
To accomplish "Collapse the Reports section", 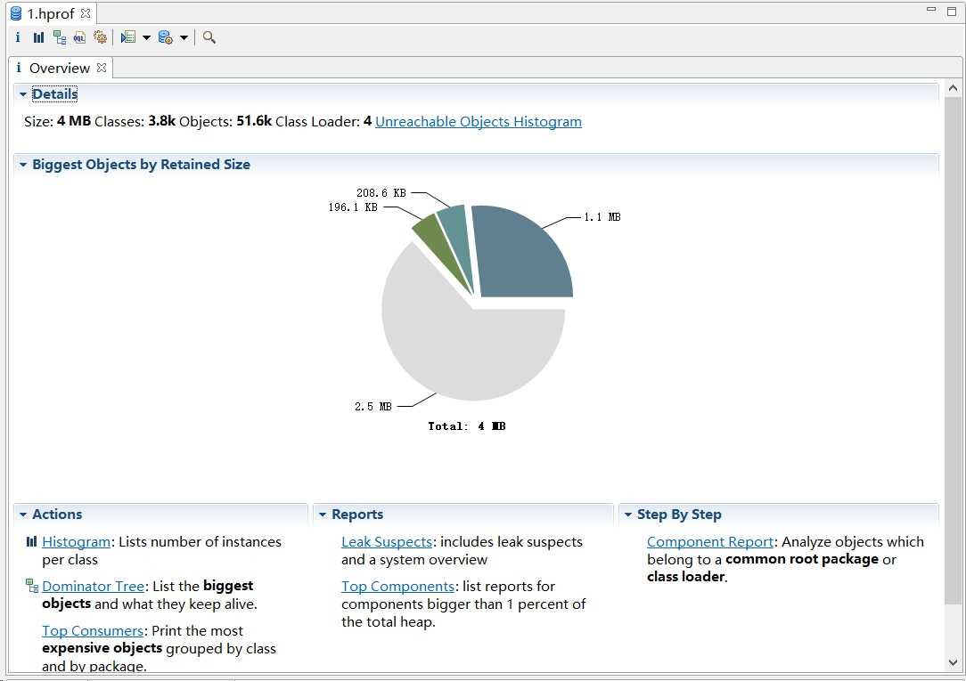I will (323, 515).
